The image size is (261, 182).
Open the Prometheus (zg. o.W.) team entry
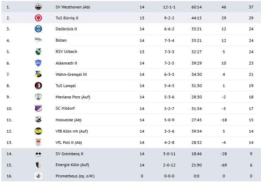tap(75, 176)
